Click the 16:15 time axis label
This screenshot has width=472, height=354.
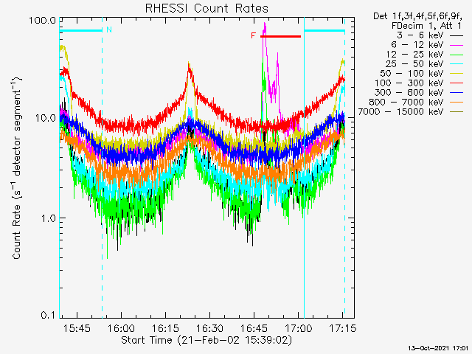click(x=165, y=328)
